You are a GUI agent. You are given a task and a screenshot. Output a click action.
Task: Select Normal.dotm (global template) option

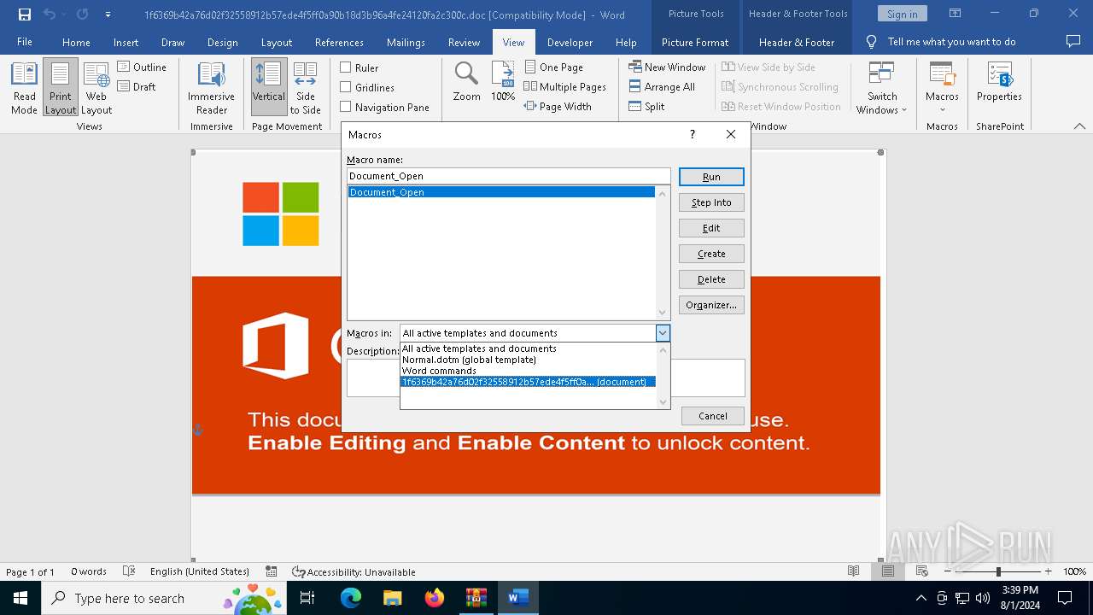tap(528, 360)
